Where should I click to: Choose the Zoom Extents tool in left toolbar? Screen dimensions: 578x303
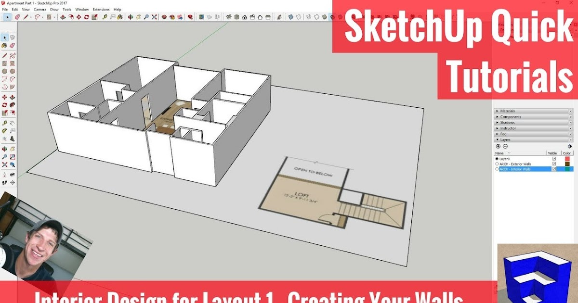[4, 164]
